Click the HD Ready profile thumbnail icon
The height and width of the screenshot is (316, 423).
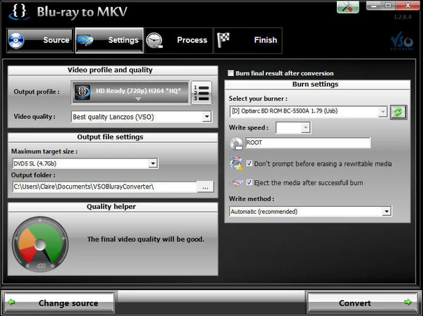[82, 92]
